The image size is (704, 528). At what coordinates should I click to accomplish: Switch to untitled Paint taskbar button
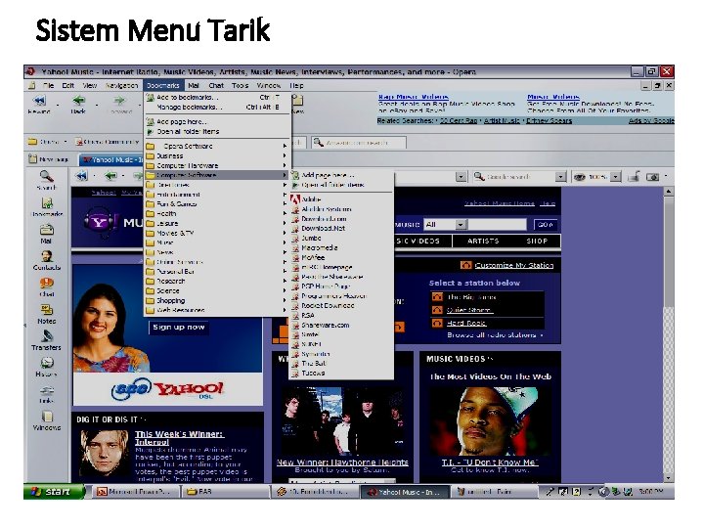[494, 492]
